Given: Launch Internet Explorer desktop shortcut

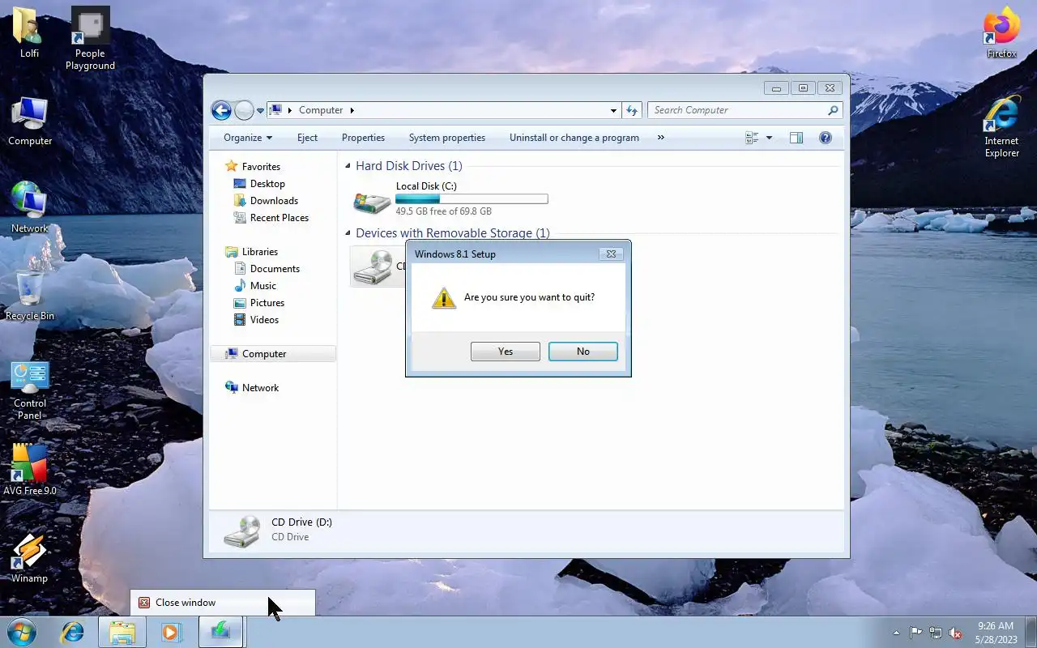Looking at the screenshot, I should click(1001, 126).
